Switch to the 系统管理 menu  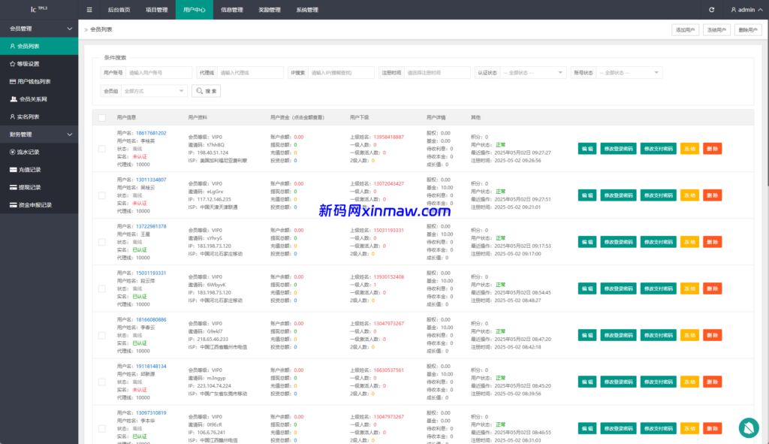click(306, 10)
